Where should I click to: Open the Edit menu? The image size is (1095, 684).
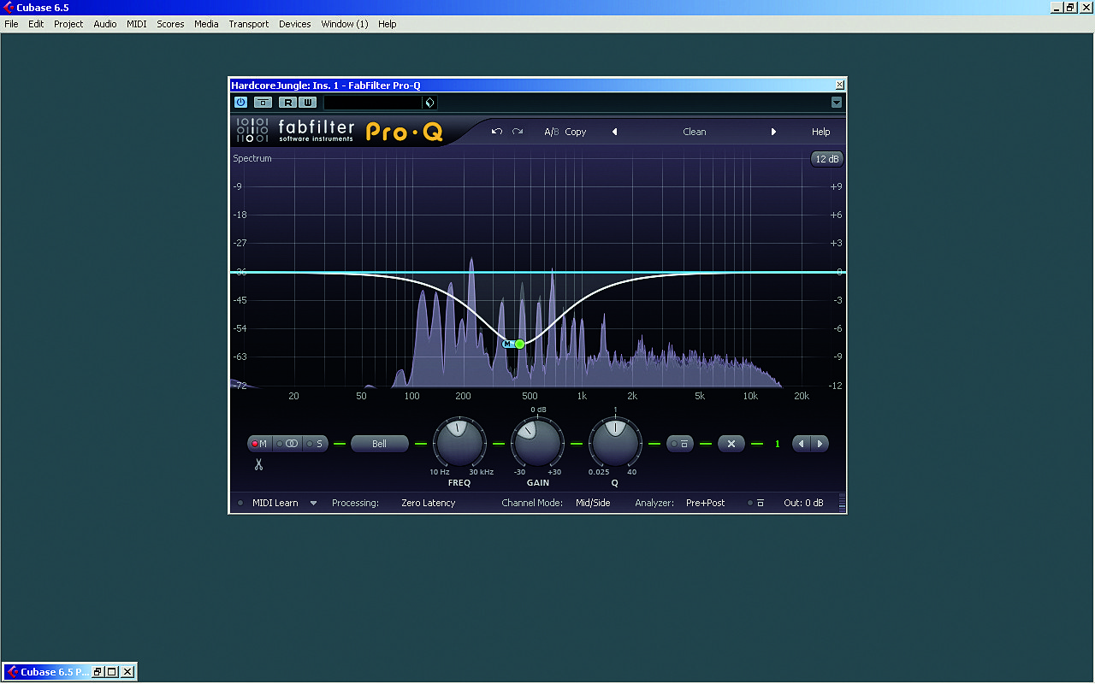click(36, 24)
